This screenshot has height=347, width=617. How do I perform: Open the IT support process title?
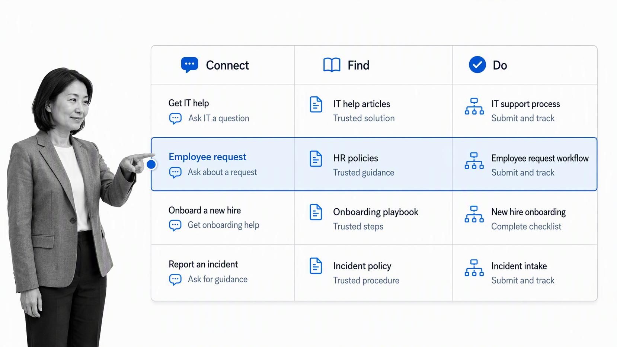(x=525, y=104)
